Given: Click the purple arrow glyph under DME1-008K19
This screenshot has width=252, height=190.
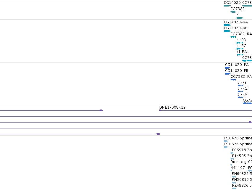Looking at the screenshot, I should tap(160, 110).
